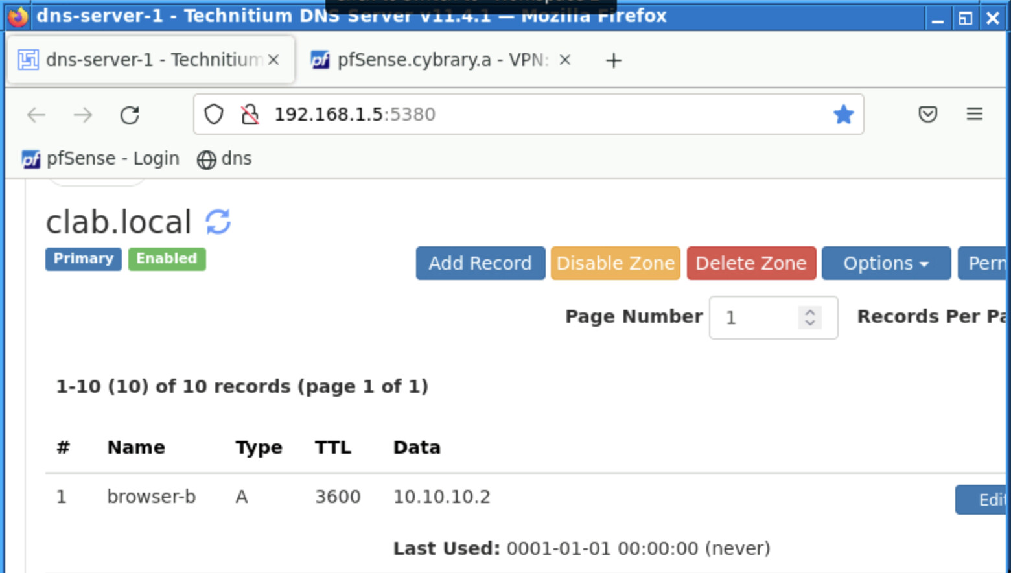Viewport: 1011px width, 573px height.
Task: Close the dns-server-1 Technitium tab
Action: [x=273, y=60]
